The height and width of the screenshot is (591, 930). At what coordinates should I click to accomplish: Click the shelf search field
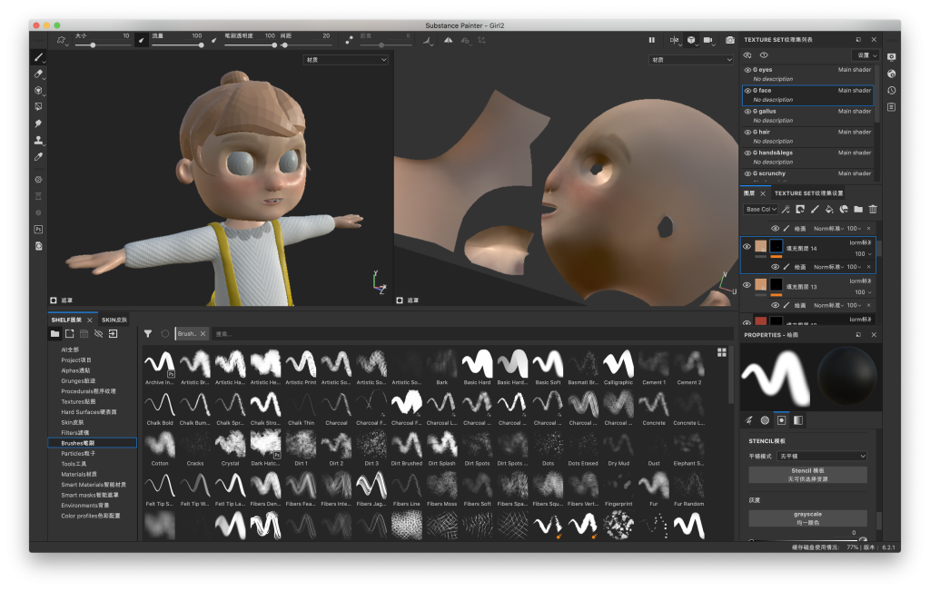click(x=471, y=334)
